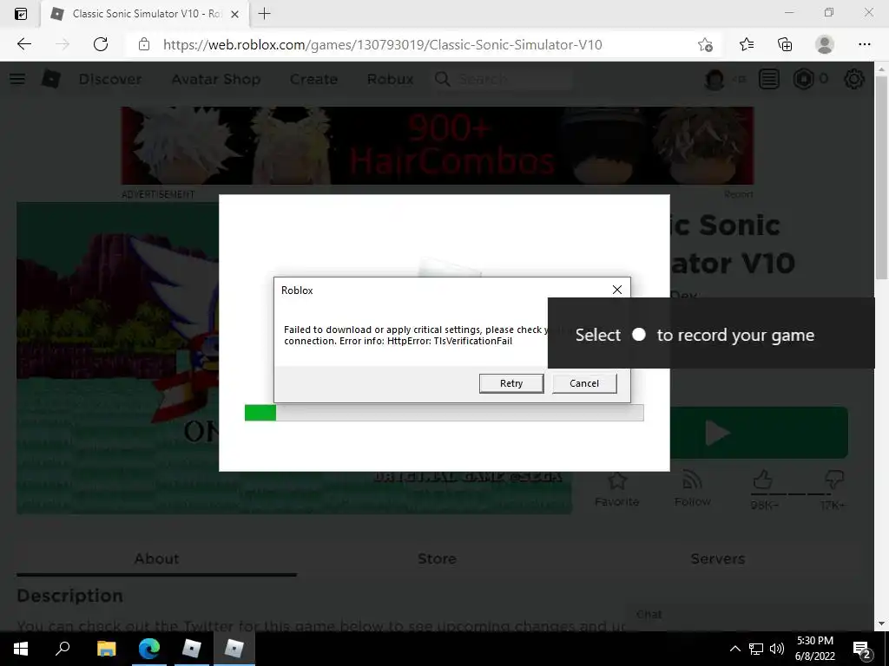Screen dimensions: 889x666
Task: Open the Collections icon in Edge toolbar
Action: [785, 44]
